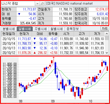This screenshot has width=110, height=104.
Task: Click the NASDAQ national market description field
Action: 77,4
